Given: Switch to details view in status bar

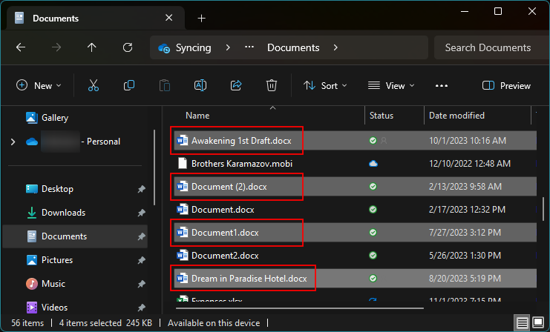Looking at the screenshot, I should 523,323.
